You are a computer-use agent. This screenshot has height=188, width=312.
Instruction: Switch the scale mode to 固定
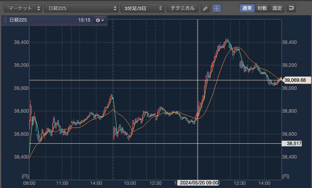(277, 8)
